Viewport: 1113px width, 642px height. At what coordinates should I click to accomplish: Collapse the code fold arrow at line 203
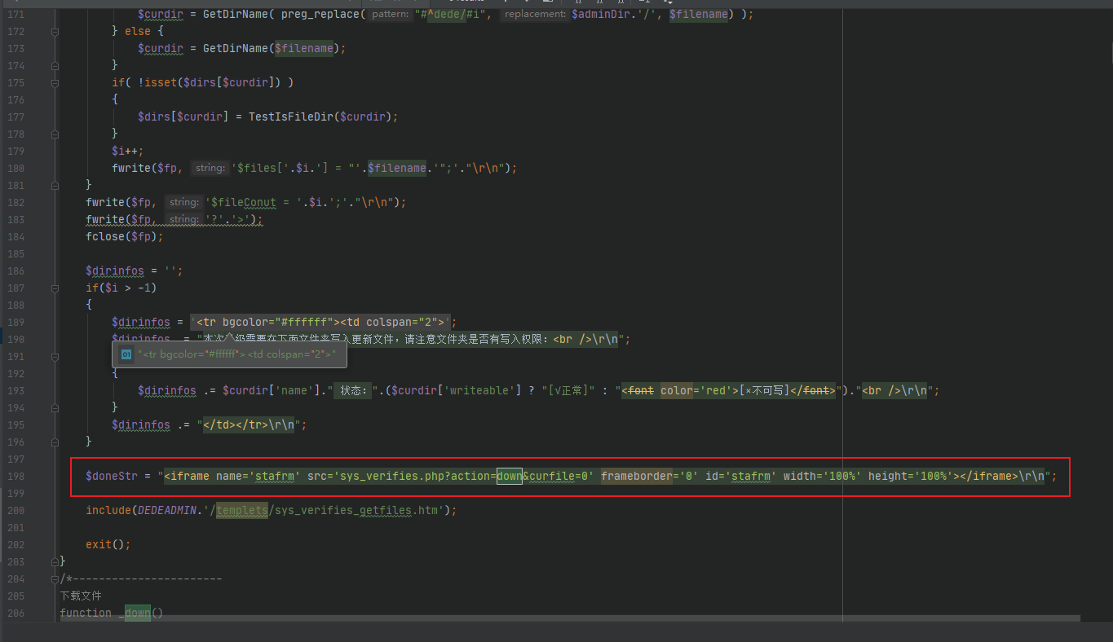[53, 561]
